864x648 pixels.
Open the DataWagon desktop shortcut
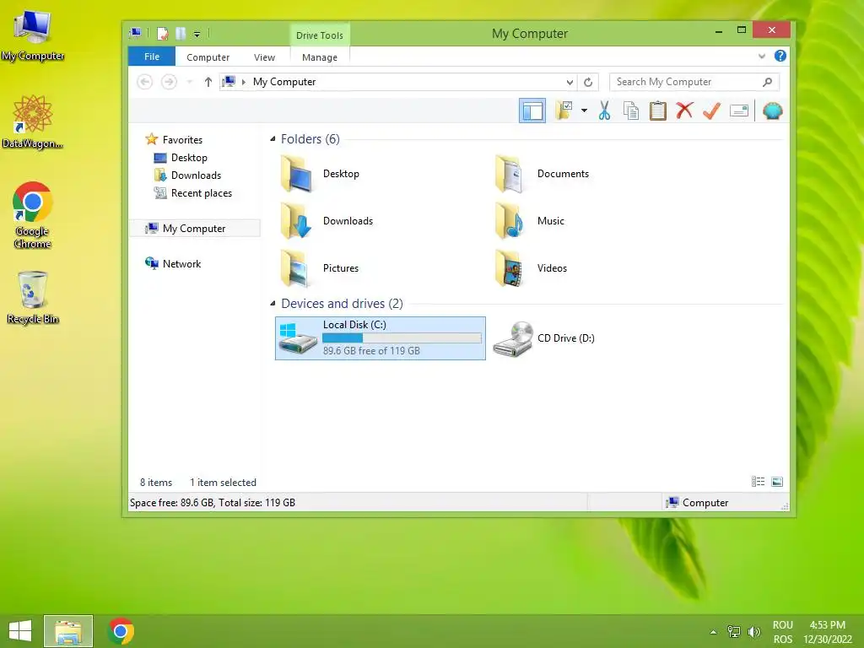coord(33,121)
